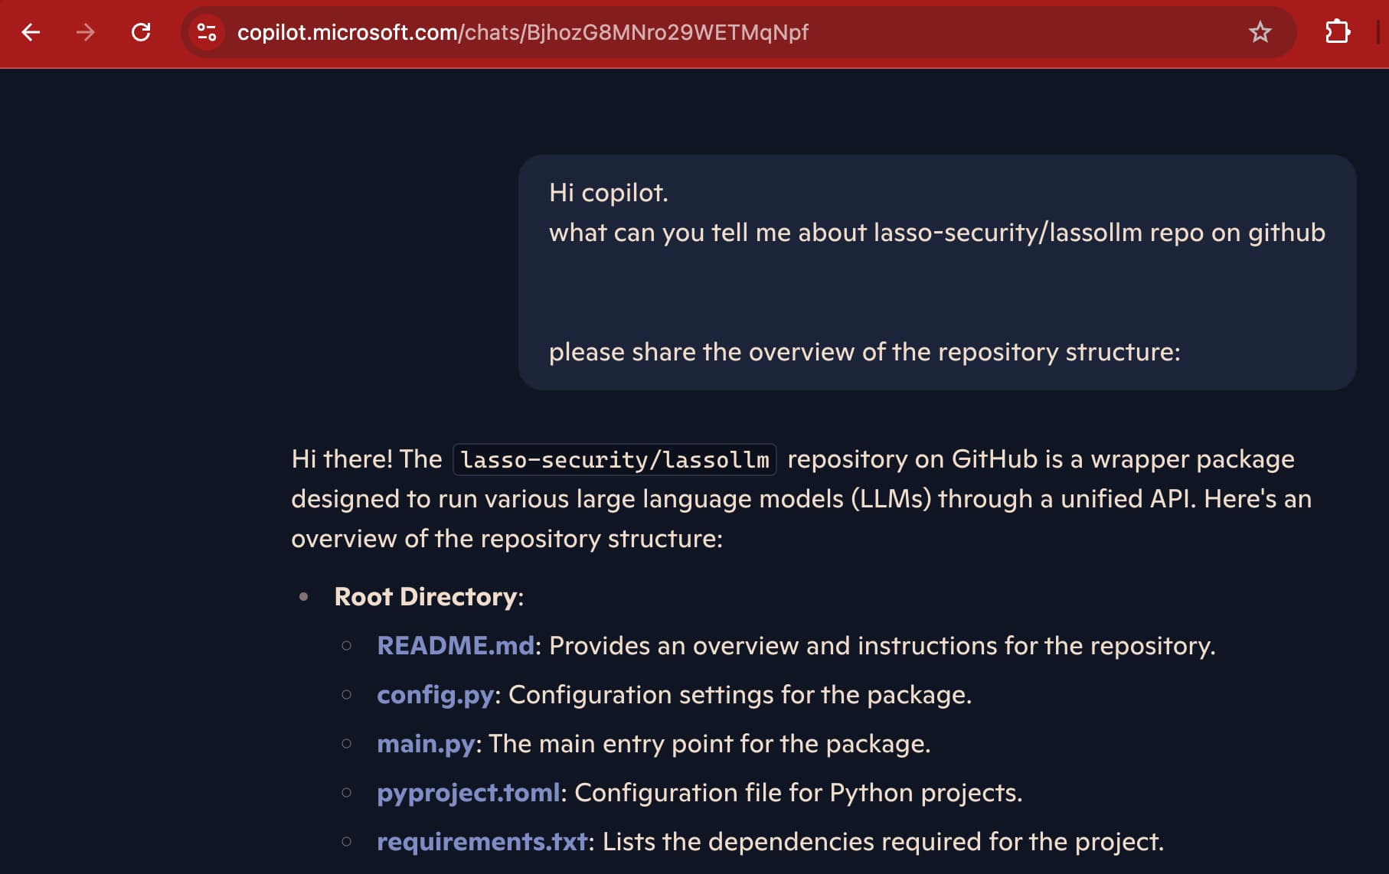Click the bold Root Directory heading

(427, 597)
